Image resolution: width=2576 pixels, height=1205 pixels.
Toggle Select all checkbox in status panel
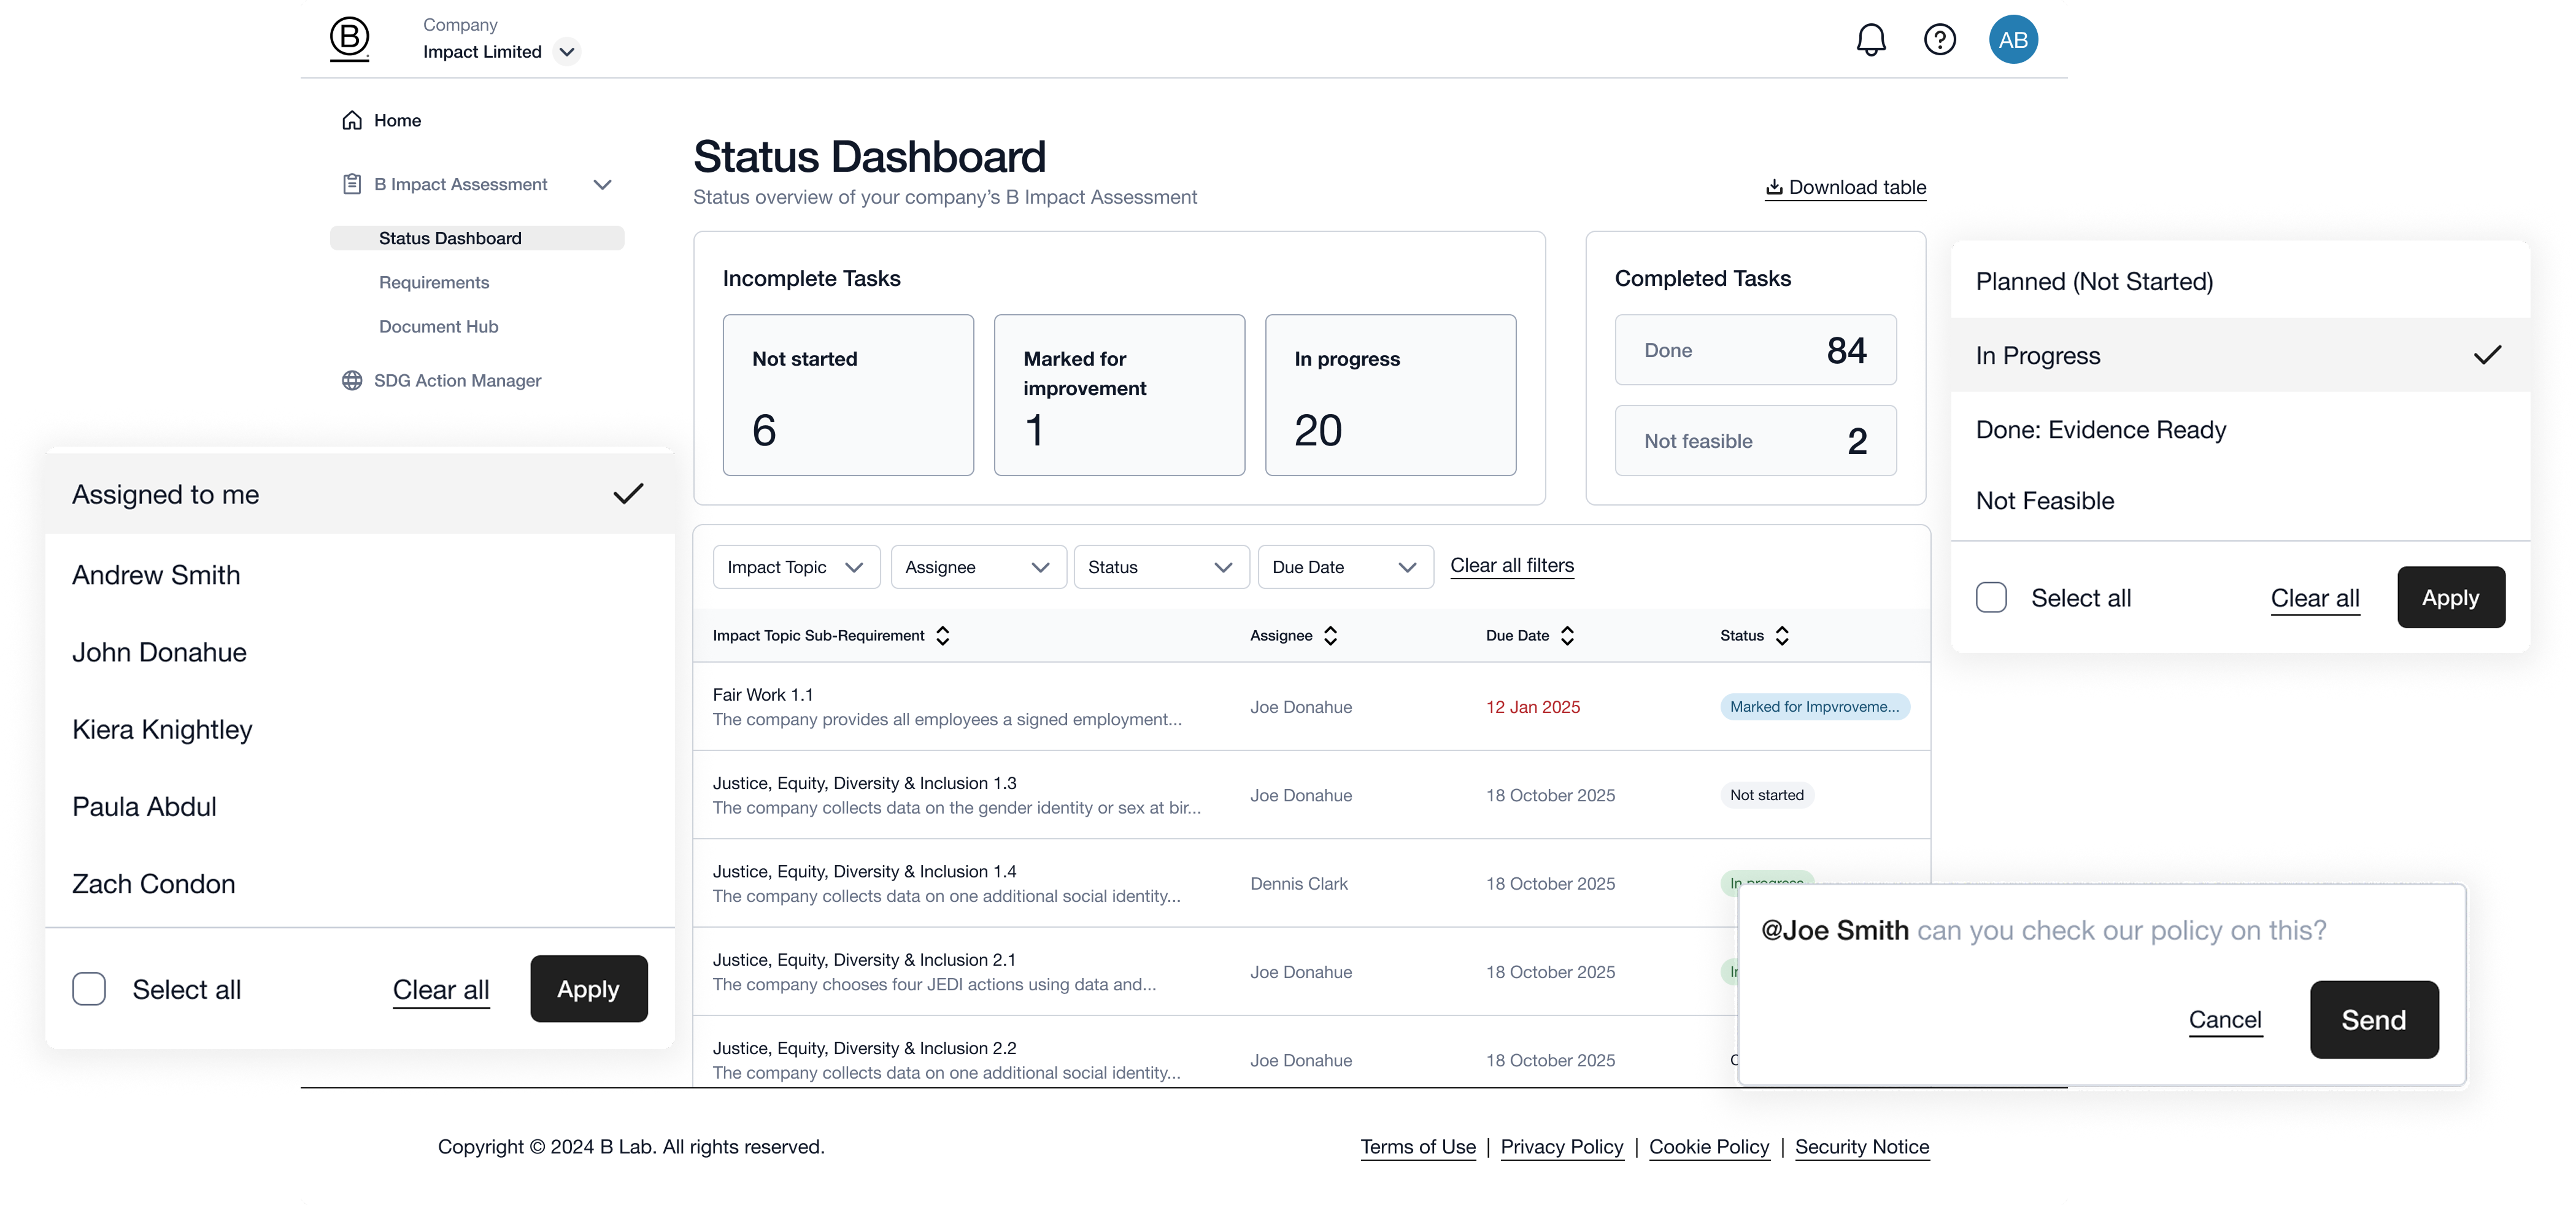coord(1991,597)
